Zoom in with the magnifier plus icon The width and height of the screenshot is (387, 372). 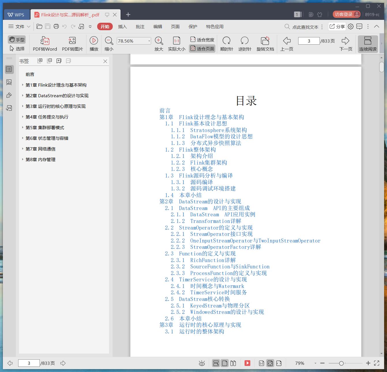[159, 44]
